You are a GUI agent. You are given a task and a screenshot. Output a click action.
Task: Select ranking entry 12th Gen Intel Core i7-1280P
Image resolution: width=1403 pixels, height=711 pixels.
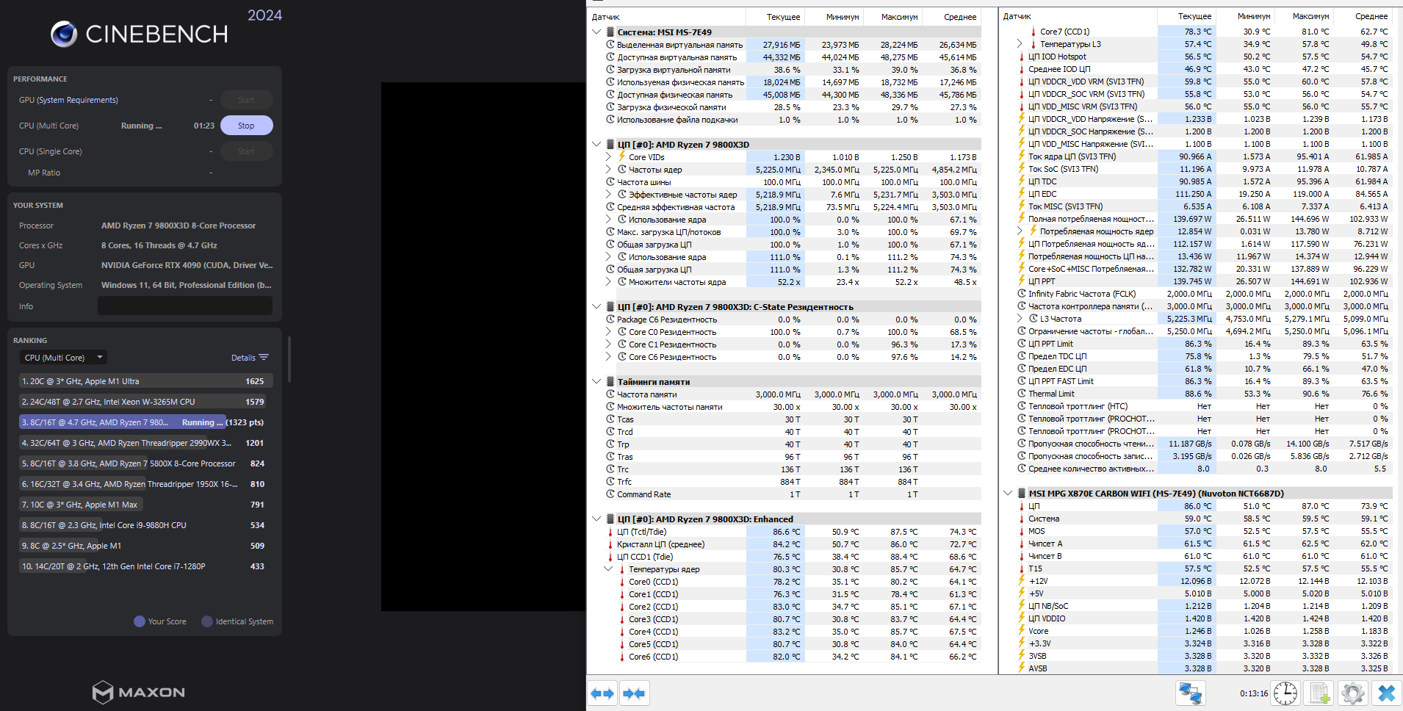point(146,566)
